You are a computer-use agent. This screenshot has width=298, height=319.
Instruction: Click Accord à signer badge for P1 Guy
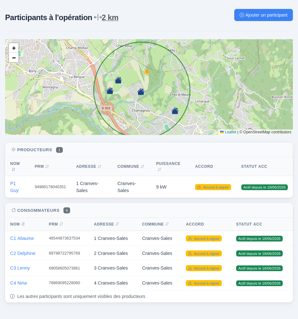(213, 187)
